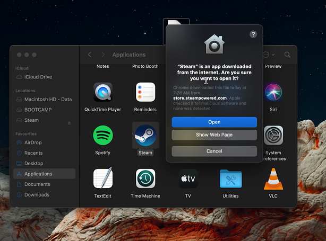Open Documents in the sidebar
This screenshot has height=241, width=326.
[x=44, y=184]
